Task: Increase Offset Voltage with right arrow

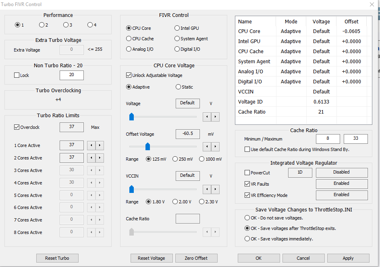Action: pyautogui.click(x=215, y=147)
